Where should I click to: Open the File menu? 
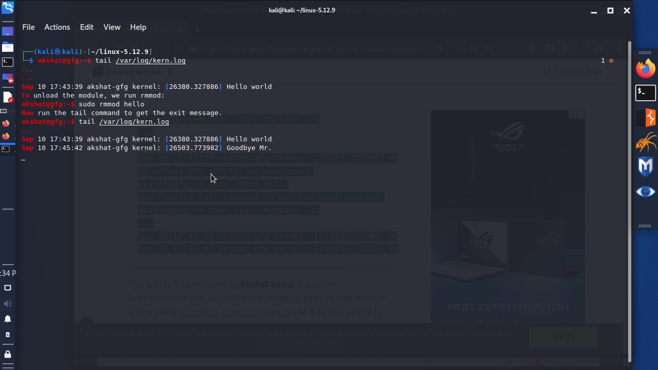coord(28,27)
